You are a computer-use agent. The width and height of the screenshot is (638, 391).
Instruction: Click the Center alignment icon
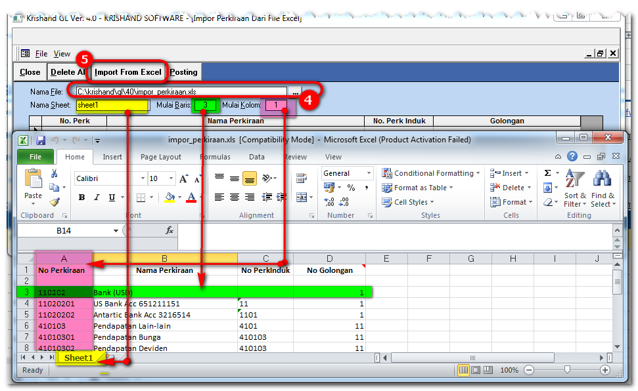click(235, 197)
